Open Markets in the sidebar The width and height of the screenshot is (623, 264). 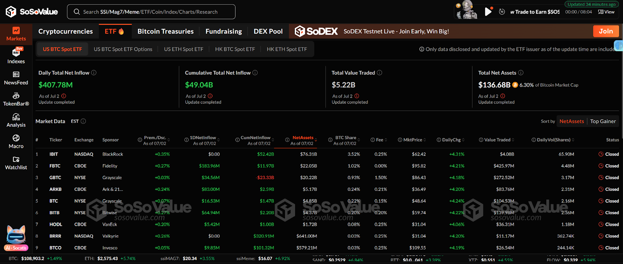[16, 34]
